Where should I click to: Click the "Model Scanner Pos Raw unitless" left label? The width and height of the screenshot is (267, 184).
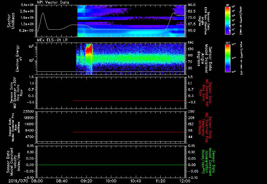click(14, 127)
